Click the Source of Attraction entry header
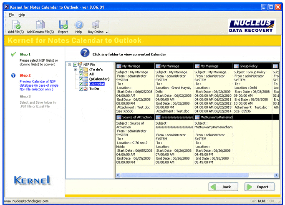The height and width of the screenshot is (205, 285). 135,117
